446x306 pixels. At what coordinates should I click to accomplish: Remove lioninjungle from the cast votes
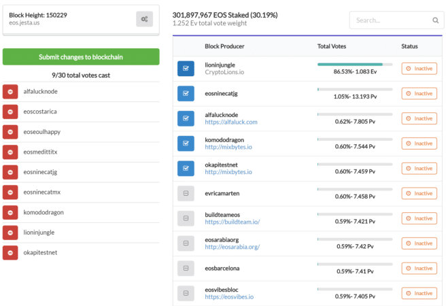coord(11,233)
